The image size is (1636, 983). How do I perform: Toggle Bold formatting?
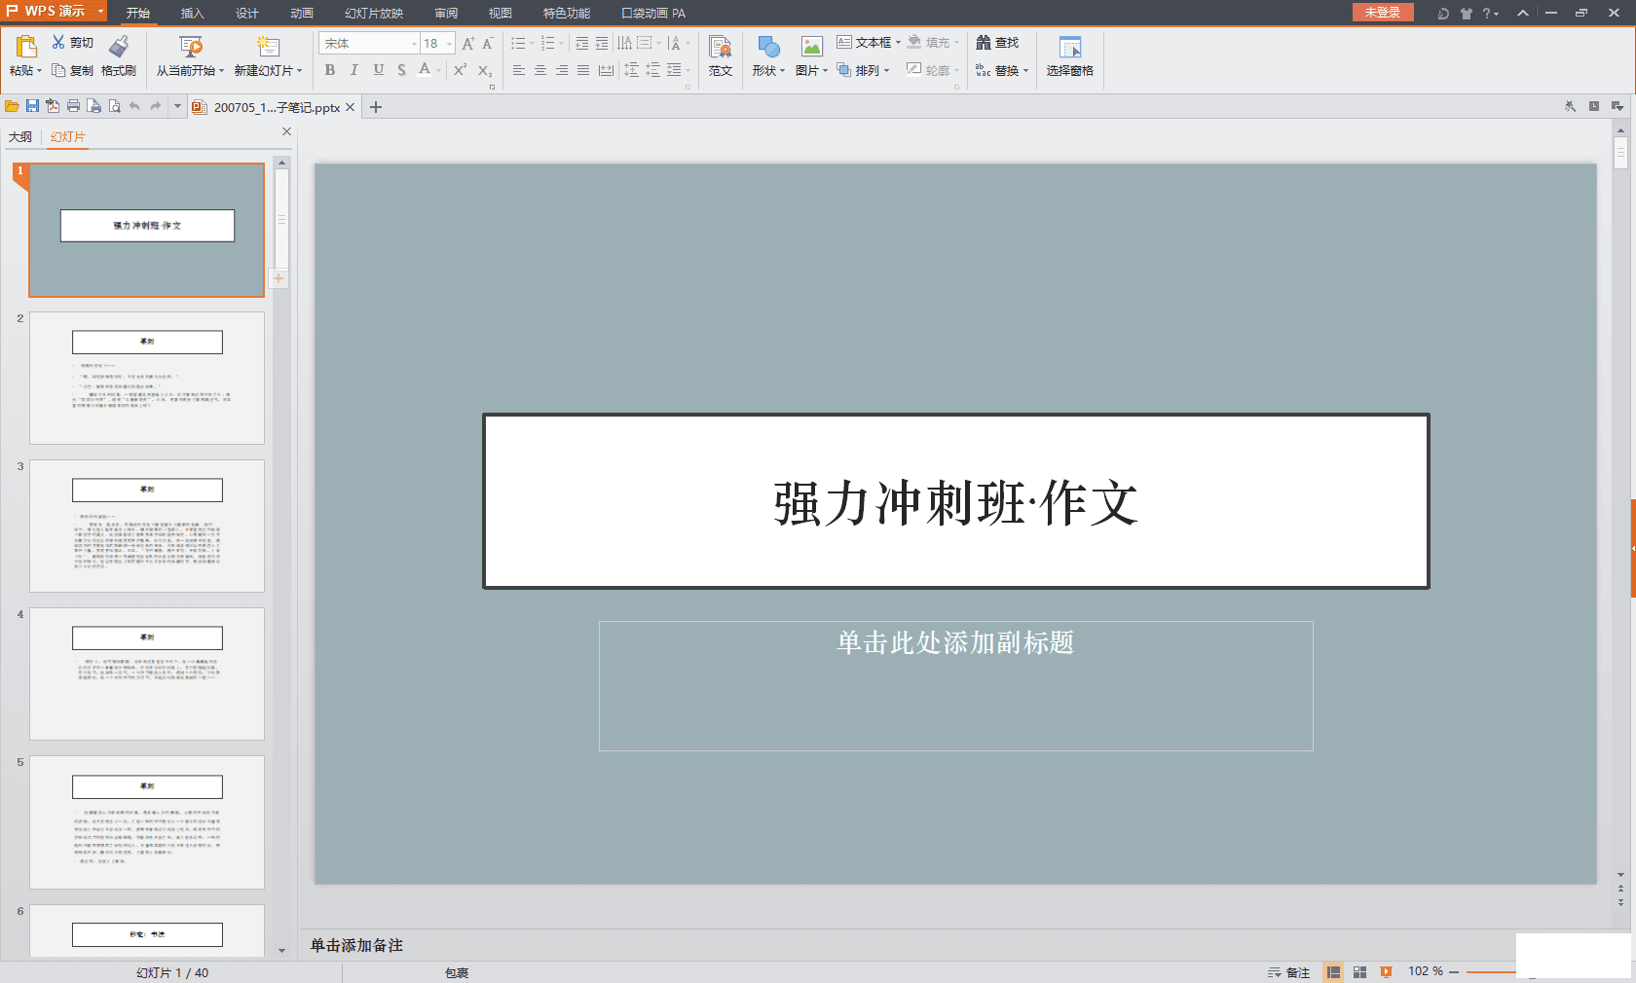pos(330,70)
